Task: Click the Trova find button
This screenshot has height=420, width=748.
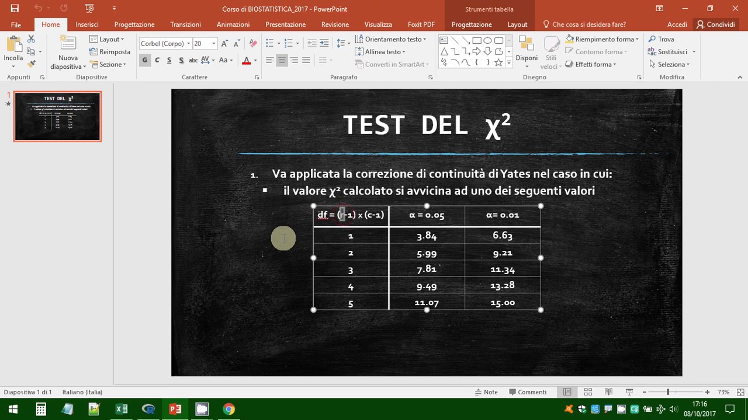Action: (x=661, y=39)
